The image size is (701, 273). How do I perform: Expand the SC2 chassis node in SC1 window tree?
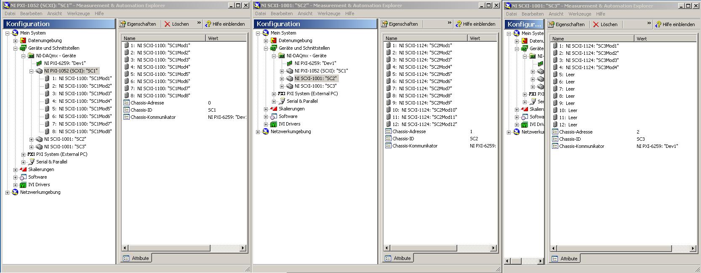pyautogui.click(x=31, y=139)
